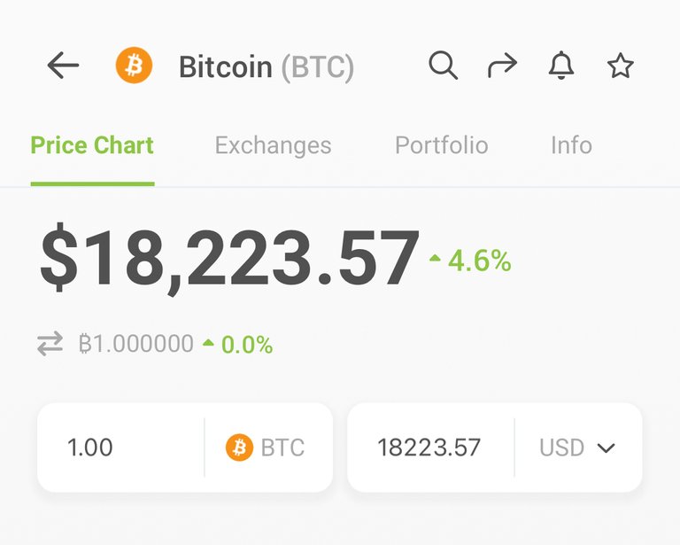Image resolution: width=680 pixels, height=545 pixels.
Task: Select the Price Chart tab
Action: pos(92,145)
